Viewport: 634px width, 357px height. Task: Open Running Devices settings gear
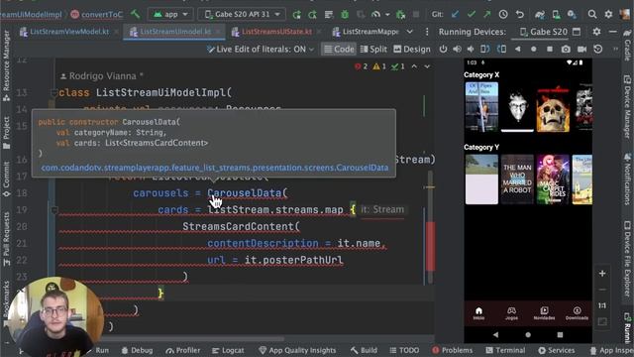pyautogui.click(x=596, y=31)
